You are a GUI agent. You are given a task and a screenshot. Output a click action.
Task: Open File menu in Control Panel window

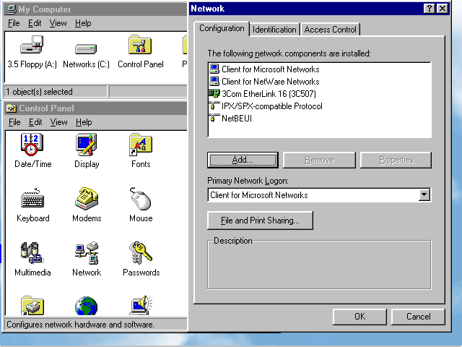pos(14,122)
